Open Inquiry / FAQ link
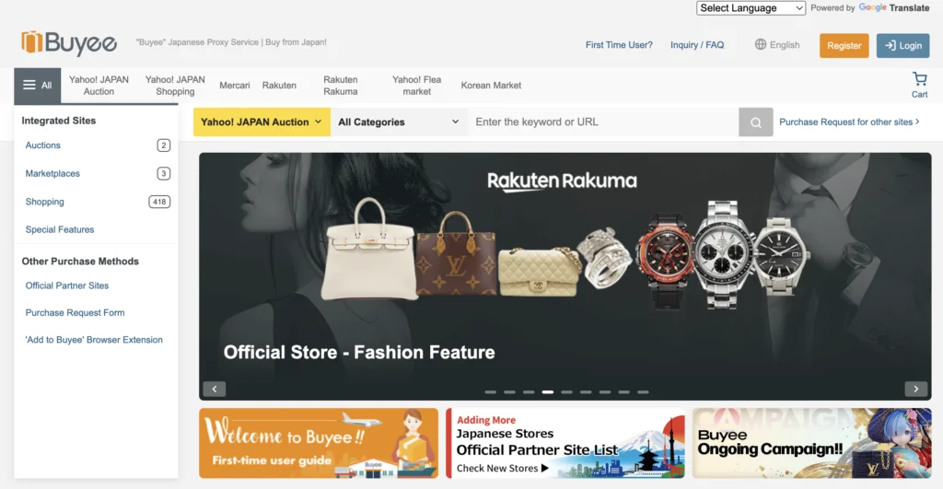 click(x=697, y=45)
